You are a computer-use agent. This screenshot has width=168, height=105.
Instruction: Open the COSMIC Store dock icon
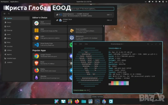(x=104, y=101)
